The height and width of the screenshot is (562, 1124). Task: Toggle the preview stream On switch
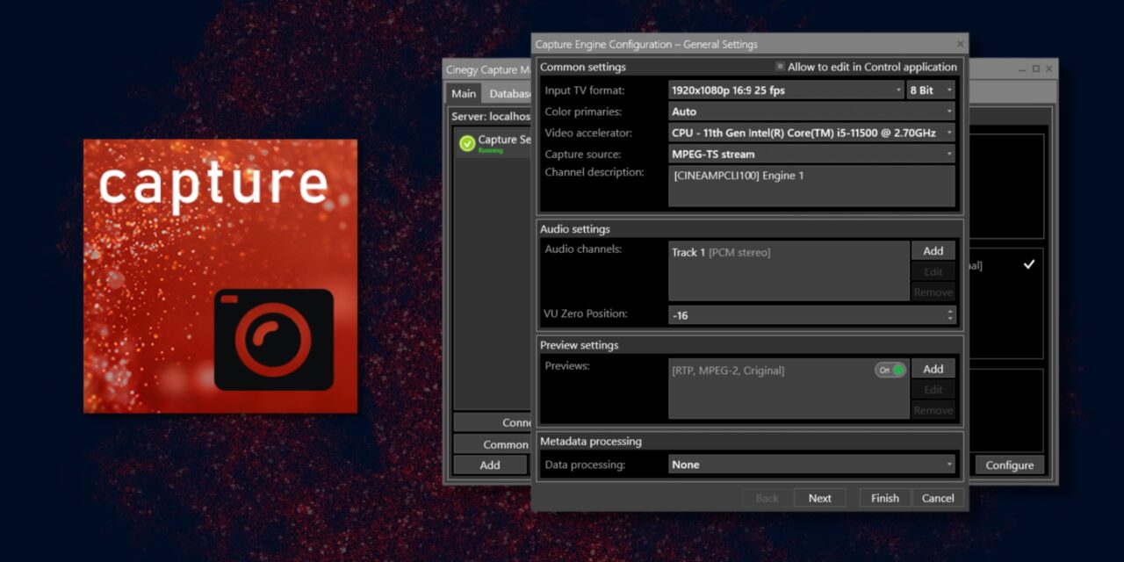[890, 370]
